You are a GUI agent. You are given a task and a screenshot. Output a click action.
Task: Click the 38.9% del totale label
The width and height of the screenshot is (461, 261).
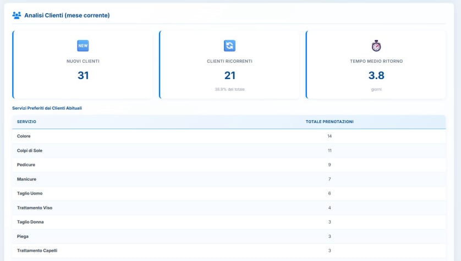click(229, 89)
